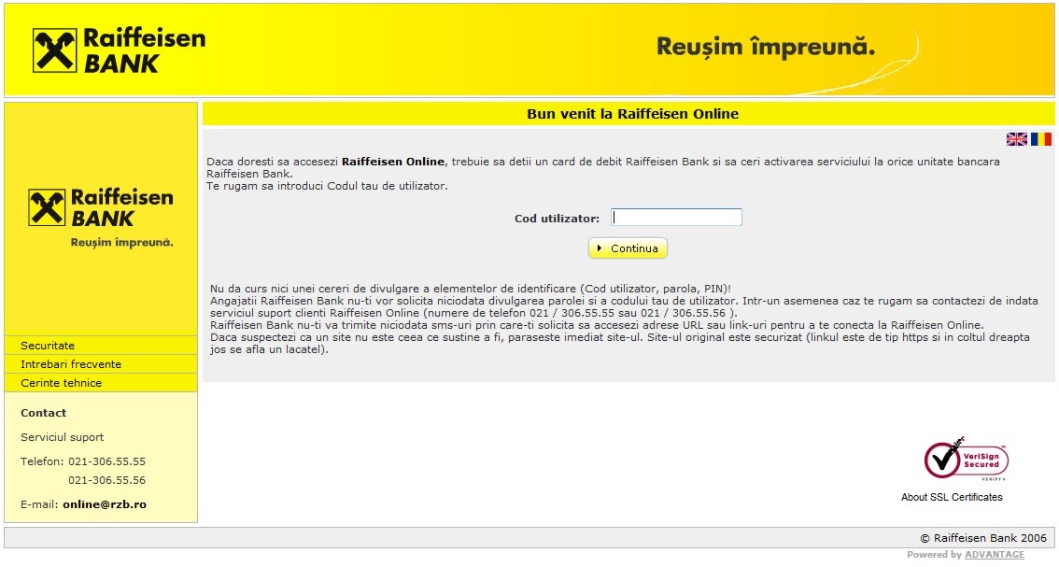The image size is (1059, 567).
Task: Click the © Raiffeisen Bank 2006 footer text
Action: [983, 538]
